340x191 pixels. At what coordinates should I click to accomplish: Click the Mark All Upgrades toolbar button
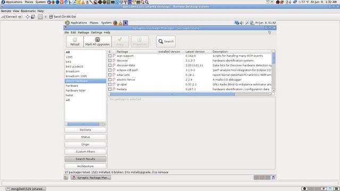[x=97, y=41]
